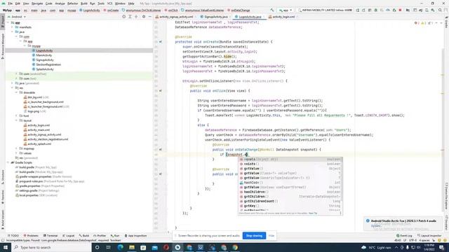The width and height of the screenshot is (449, 252).
Task: Open the INFINIX device selector dropdown
Action: 325,10
